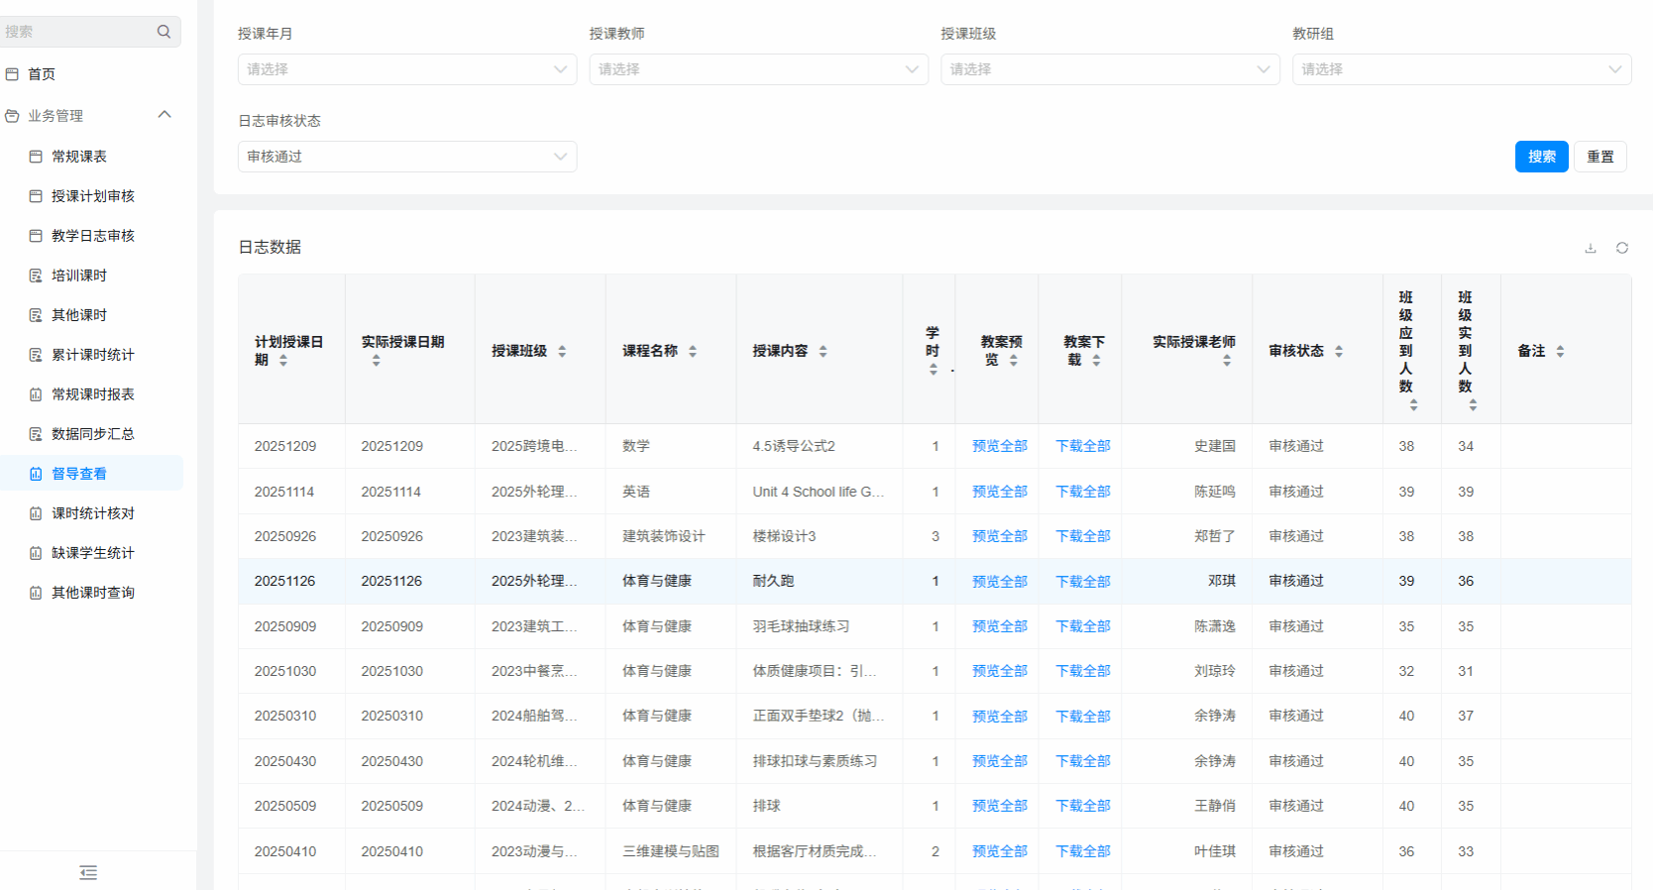Open the 授课年月 dropdown
Viewport: 1653px width, 890px height.
tap(407, 69)
